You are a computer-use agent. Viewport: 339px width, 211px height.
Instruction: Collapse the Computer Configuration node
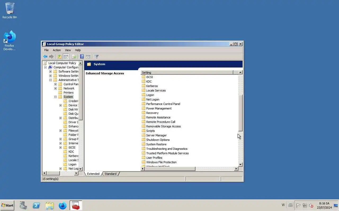click(45, 67)
